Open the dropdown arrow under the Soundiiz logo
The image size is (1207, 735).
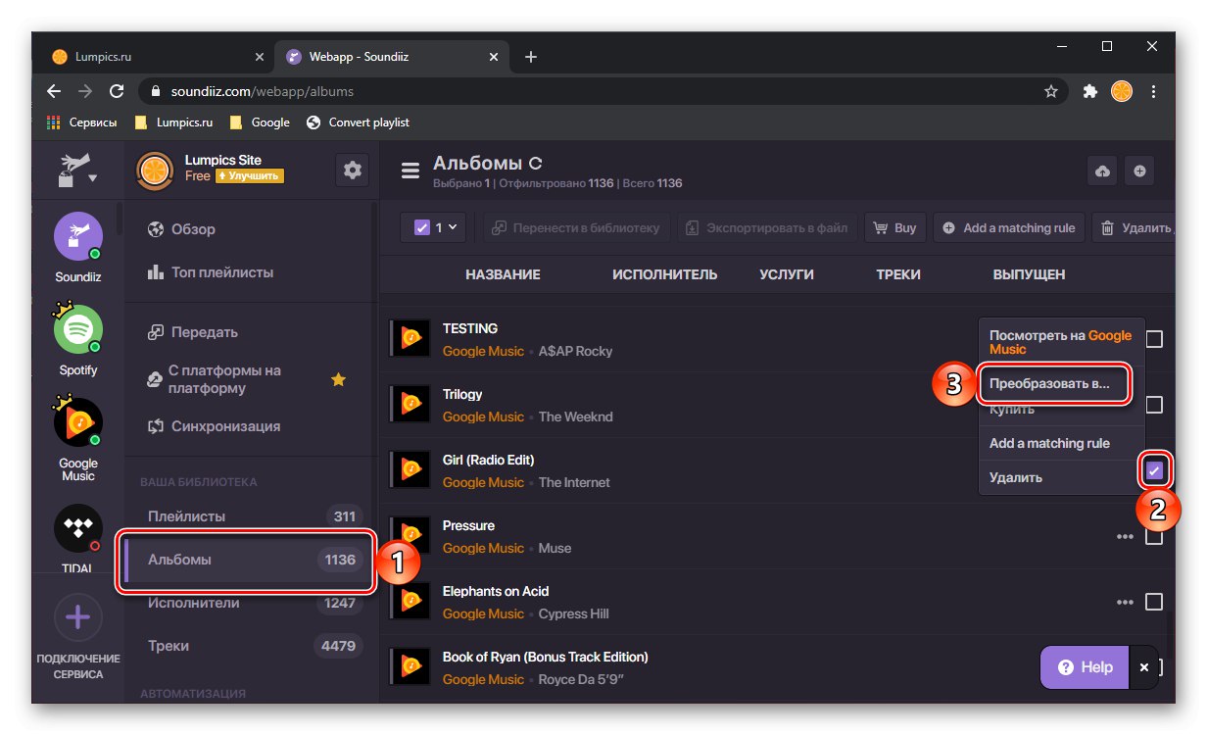click(93, 178)
